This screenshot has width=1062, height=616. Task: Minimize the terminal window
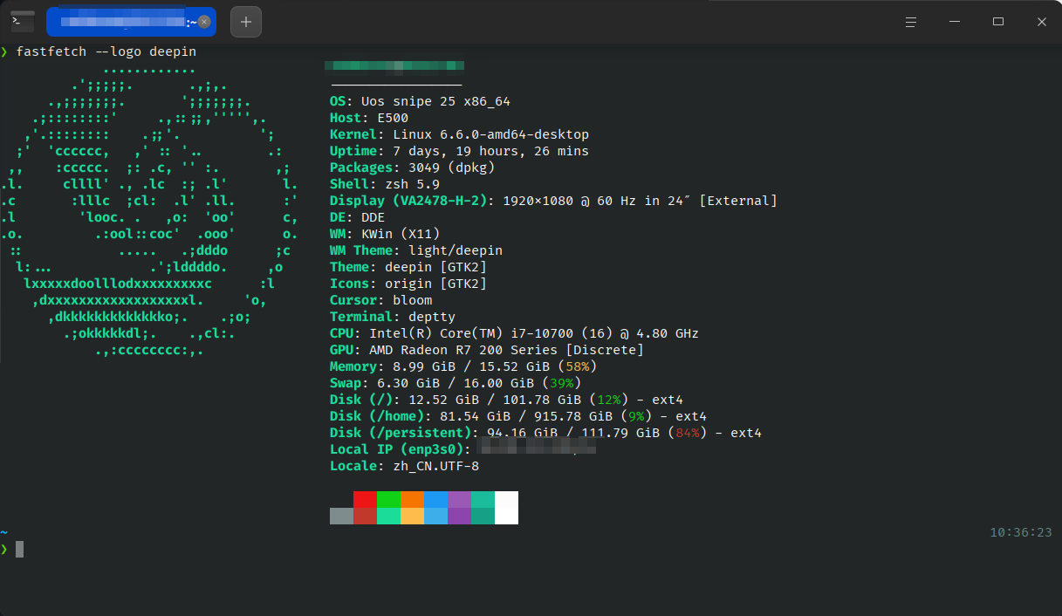coord(955,22)
